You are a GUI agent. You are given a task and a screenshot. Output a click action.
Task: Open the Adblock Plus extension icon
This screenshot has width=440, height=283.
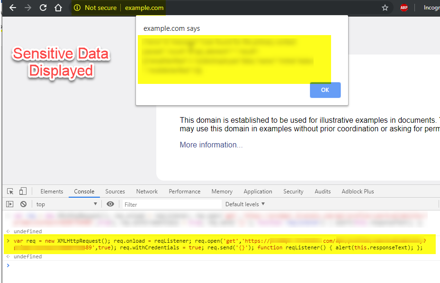click(404, 8)
